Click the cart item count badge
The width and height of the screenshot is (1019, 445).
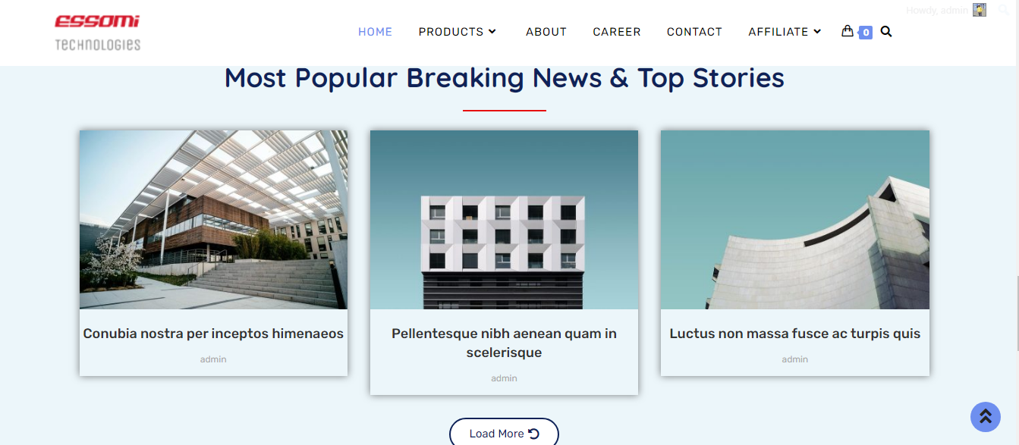[x=866, y=33]
